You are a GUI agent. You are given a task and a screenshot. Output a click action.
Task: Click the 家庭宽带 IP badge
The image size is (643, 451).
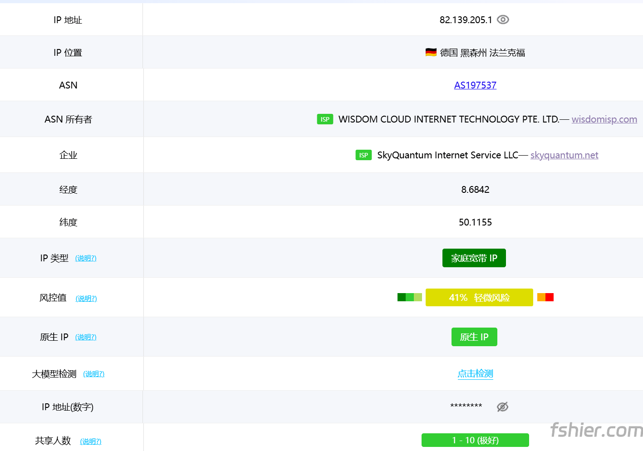click(474, 258)
